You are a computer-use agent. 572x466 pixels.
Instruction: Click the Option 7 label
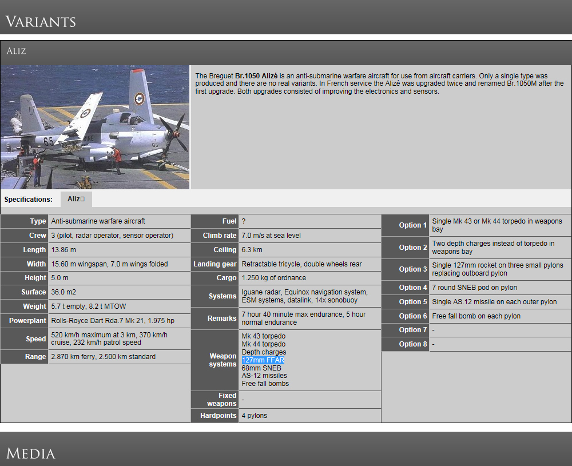coord(412,330)
